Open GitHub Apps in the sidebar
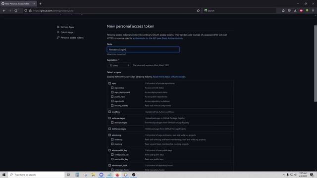 67,27
